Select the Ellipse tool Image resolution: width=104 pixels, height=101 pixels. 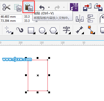point(43,30)
